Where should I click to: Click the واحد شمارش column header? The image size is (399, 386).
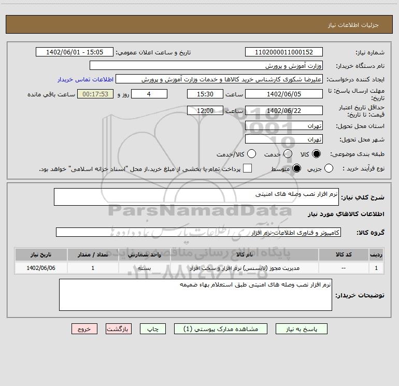tap(144, 255)
